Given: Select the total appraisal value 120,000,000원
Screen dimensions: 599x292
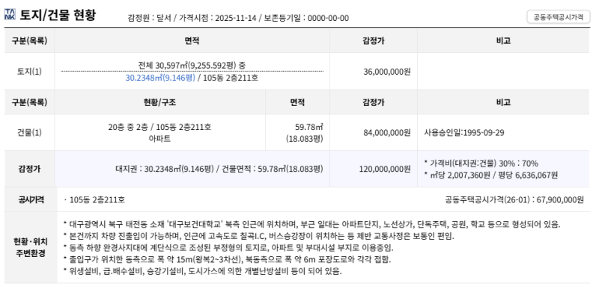Looking at the screenshot, I should pos(385,169).
